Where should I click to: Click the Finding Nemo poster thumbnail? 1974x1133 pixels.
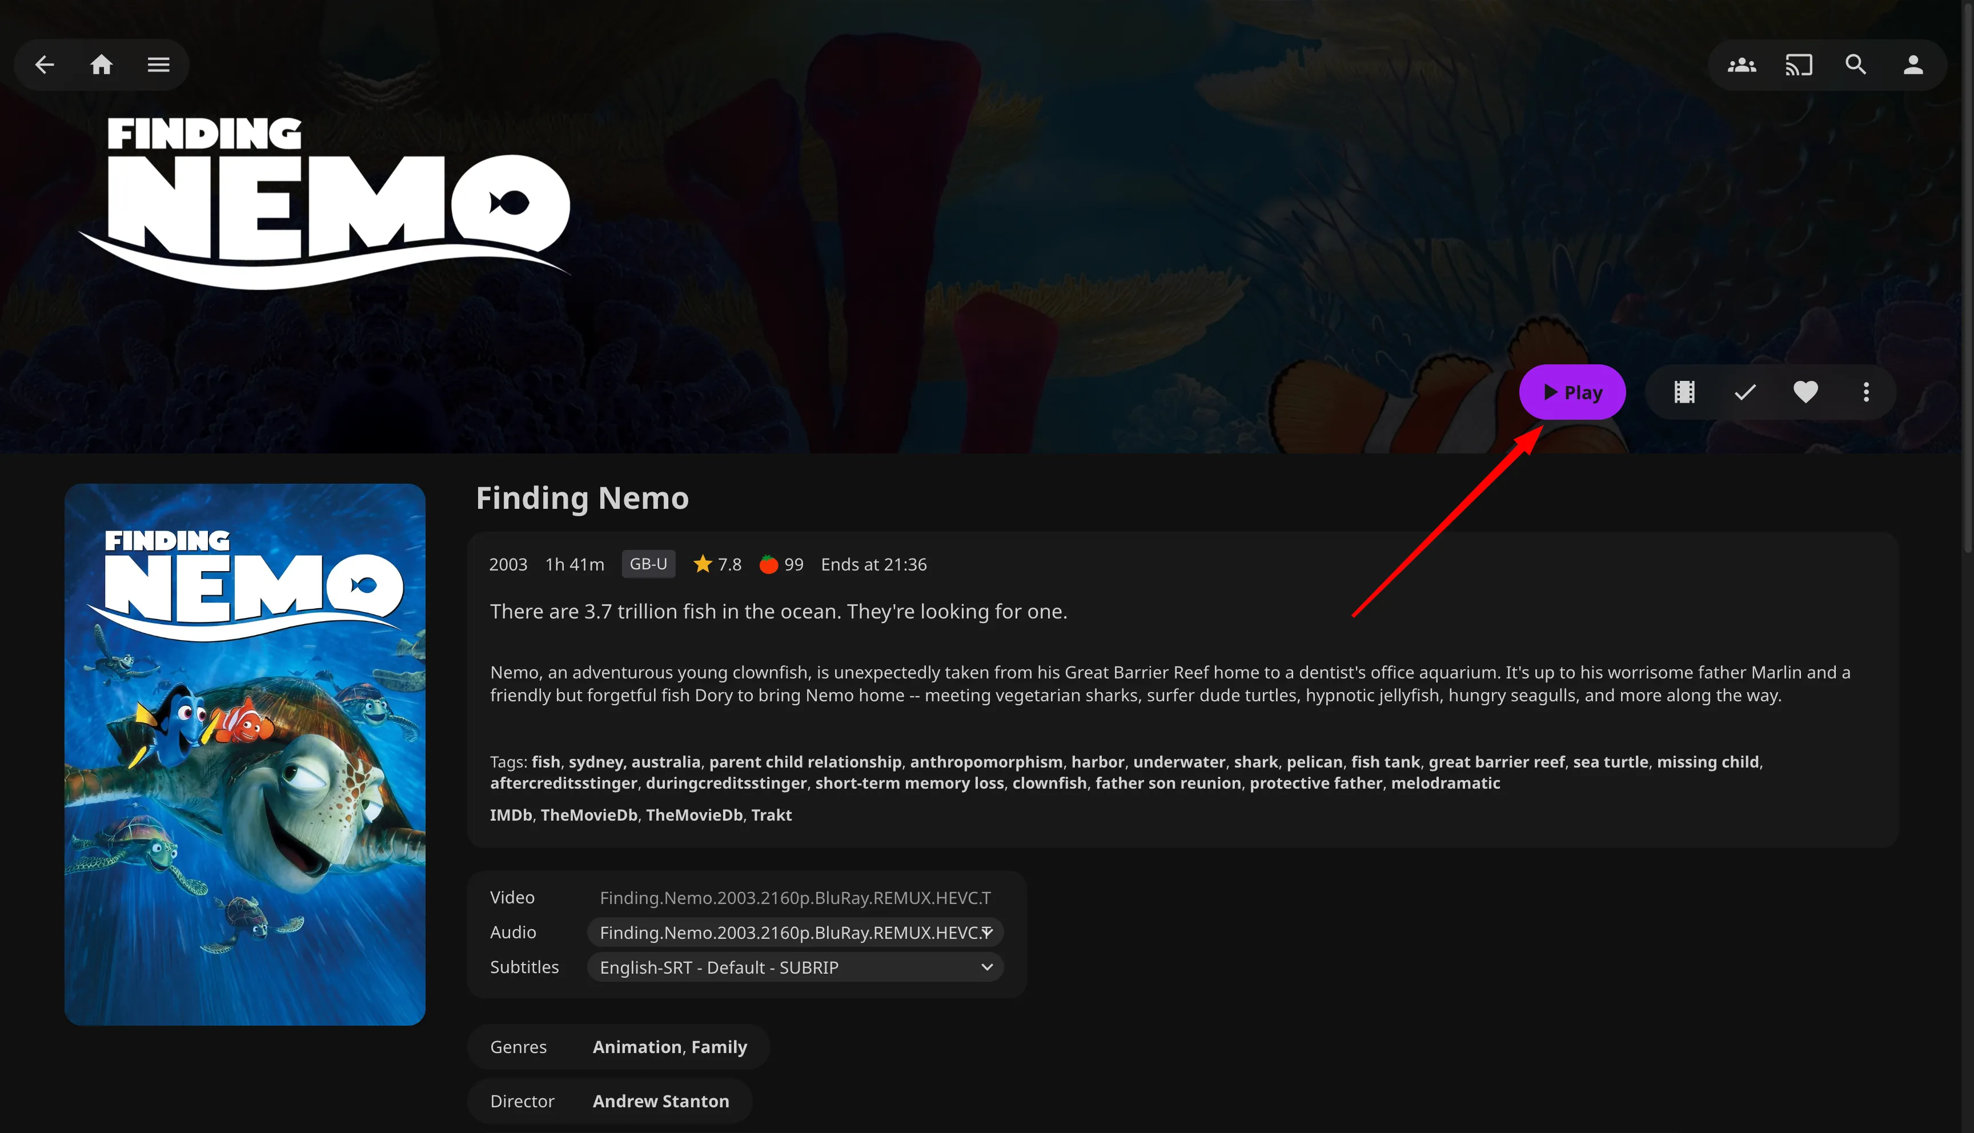pos(245,754)
